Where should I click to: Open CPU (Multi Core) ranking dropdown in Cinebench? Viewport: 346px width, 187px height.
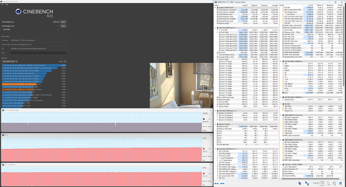[10, 62]
